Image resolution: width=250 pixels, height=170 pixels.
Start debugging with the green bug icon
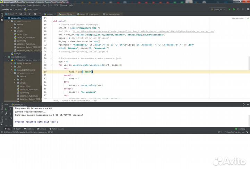point(234,9)
